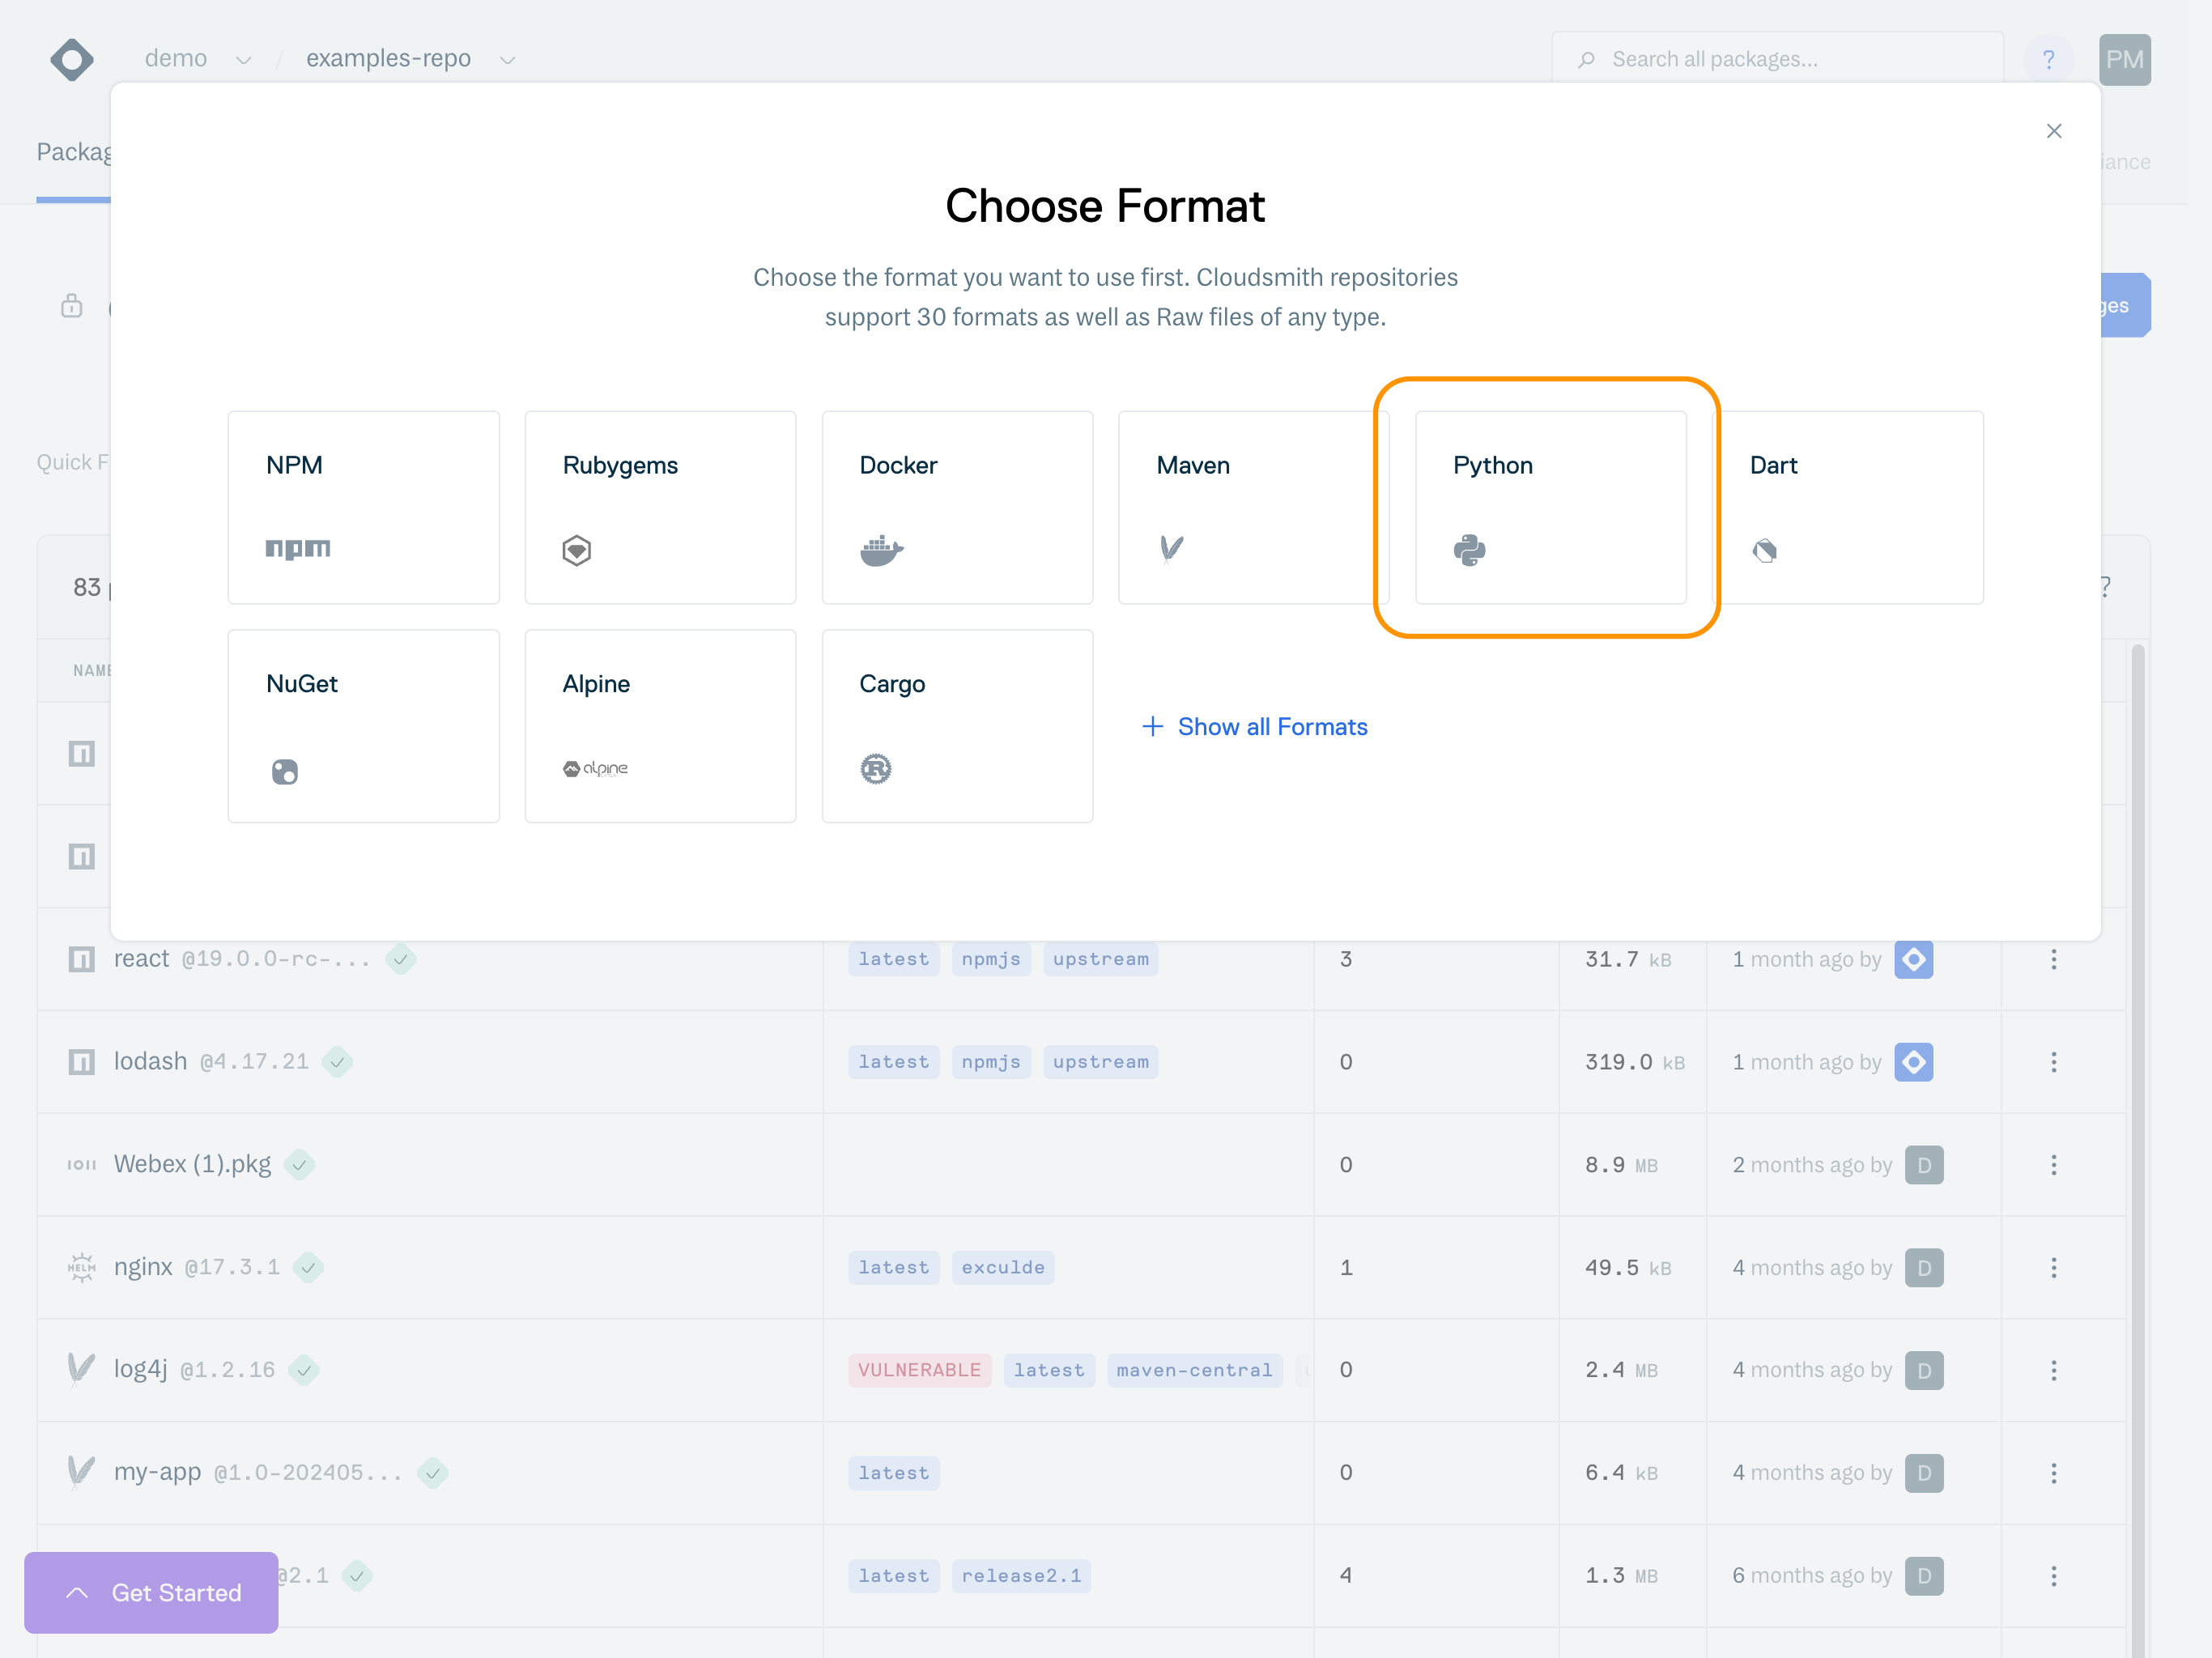The width and height of the screenshot is (2212, 1658).
Task: Click the 319.0 kB size cell
Action: pos(1634,1062)
